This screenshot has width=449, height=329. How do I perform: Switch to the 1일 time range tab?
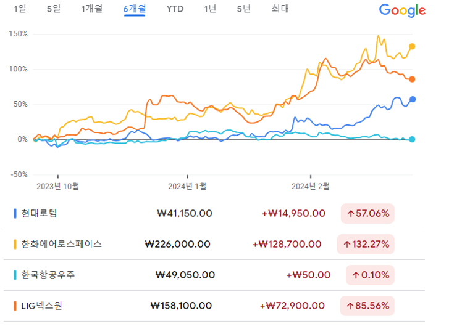coord(20,9)
